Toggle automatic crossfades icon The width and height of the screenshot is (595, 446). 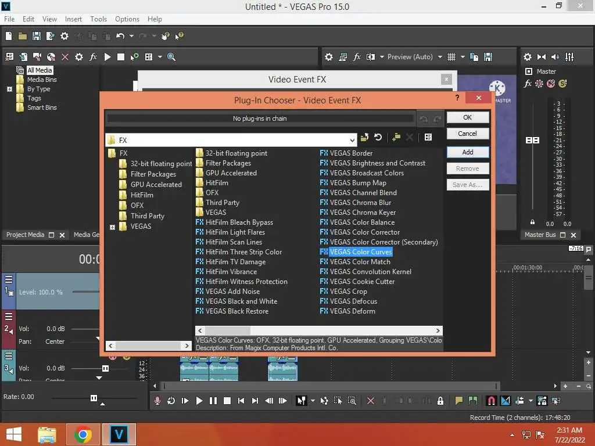point(506,401)
